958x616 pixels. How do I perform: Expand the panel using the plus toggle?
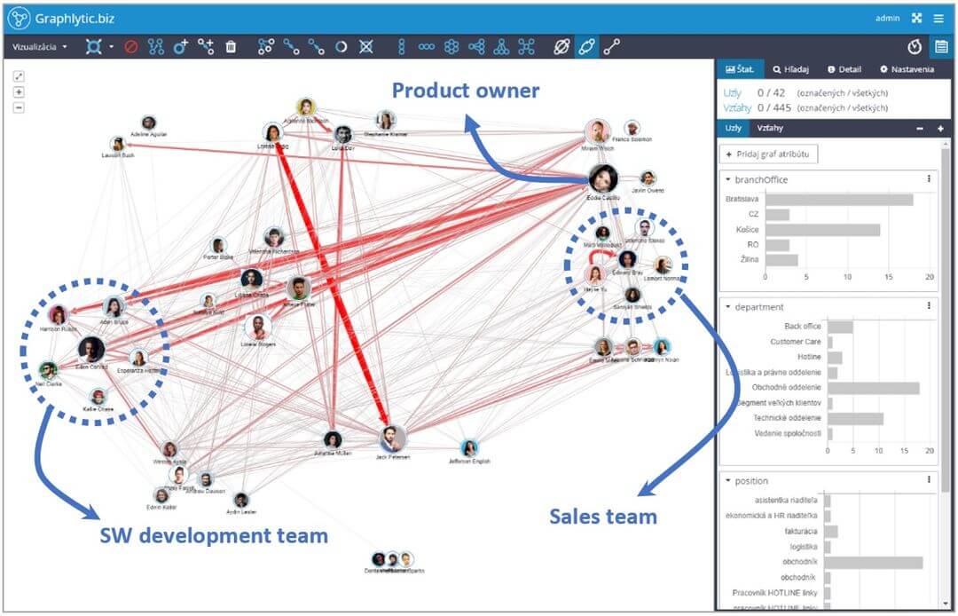[940, 127]
